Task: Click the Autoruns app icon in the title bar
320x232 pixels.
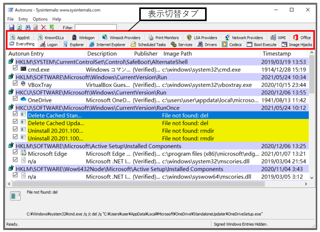Action: 11,10
